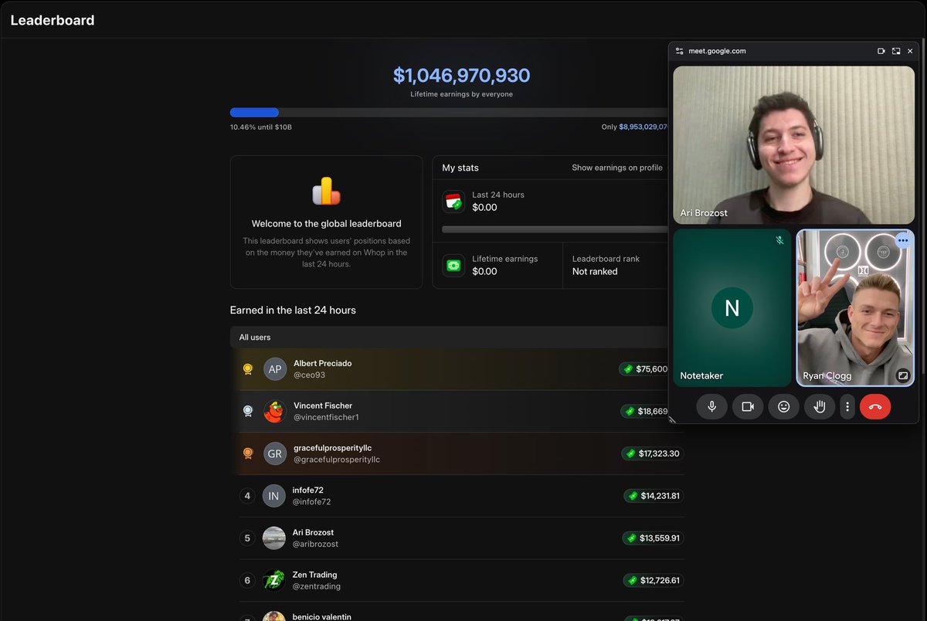Click the Last 24 hours calendar icon

(453, 202)
